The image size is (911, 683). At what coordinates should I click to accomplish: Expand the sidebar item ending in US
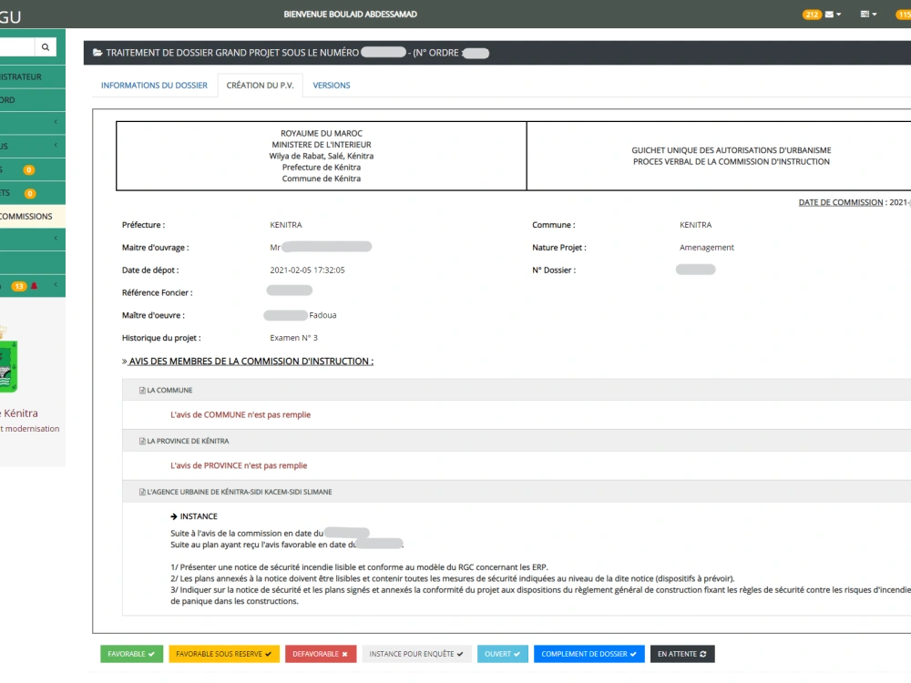(56, 145)
